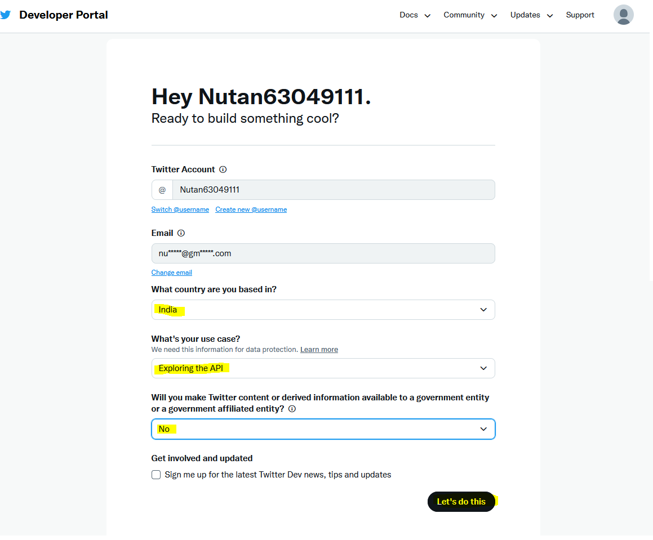653x540 pixels.
Task: Click the Twitter Account field with Nutan63049111
Action: (x=334, y=190)
